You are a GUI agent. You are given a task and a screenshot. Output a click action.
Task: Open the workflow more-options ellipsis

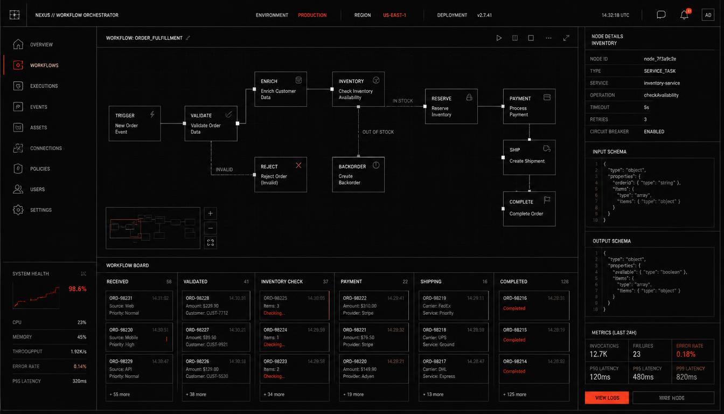click(x=548, y=38)
